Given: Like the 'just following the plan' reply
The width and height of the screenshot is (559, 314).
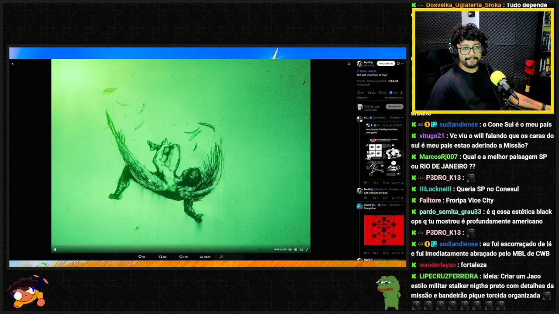Looking at the screenshot, I should click(x=384, y=198).
